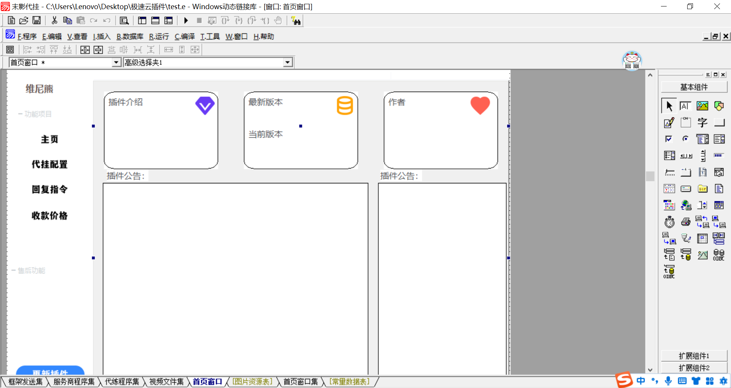Toggle horizontal centering in window button
731x388 pixels.
(x=85, y=50)
